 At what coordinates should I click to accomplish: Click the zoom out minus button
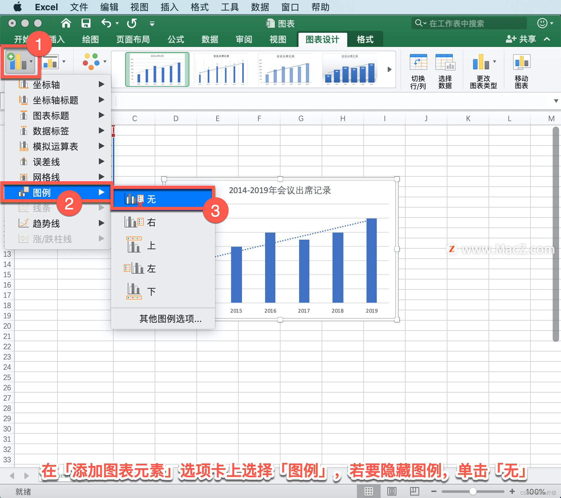tap(434, 491)
